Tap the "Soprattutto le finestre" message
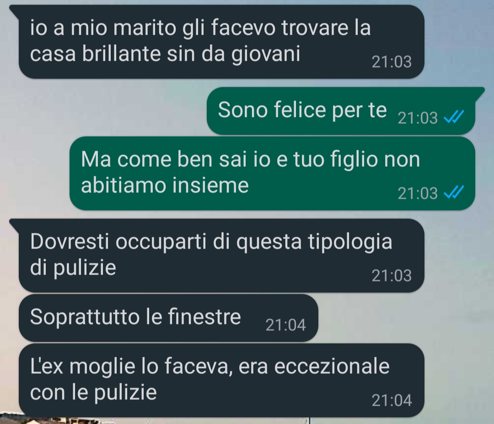 [168, 318]
